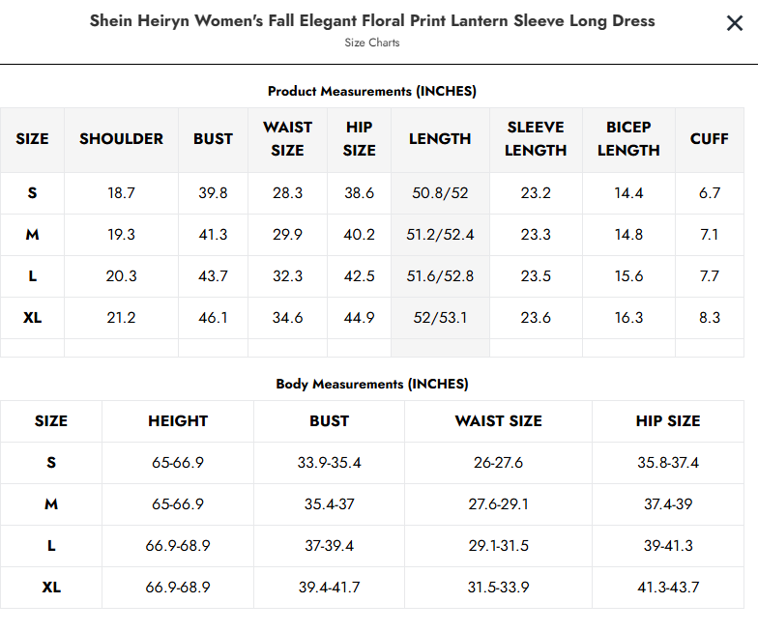Image resolution: width=758 pixels, height=632 pixels.
Task: Click the 66.9-68.9 height cell for L
Action: pyautogui.click(x=178, y=546)
